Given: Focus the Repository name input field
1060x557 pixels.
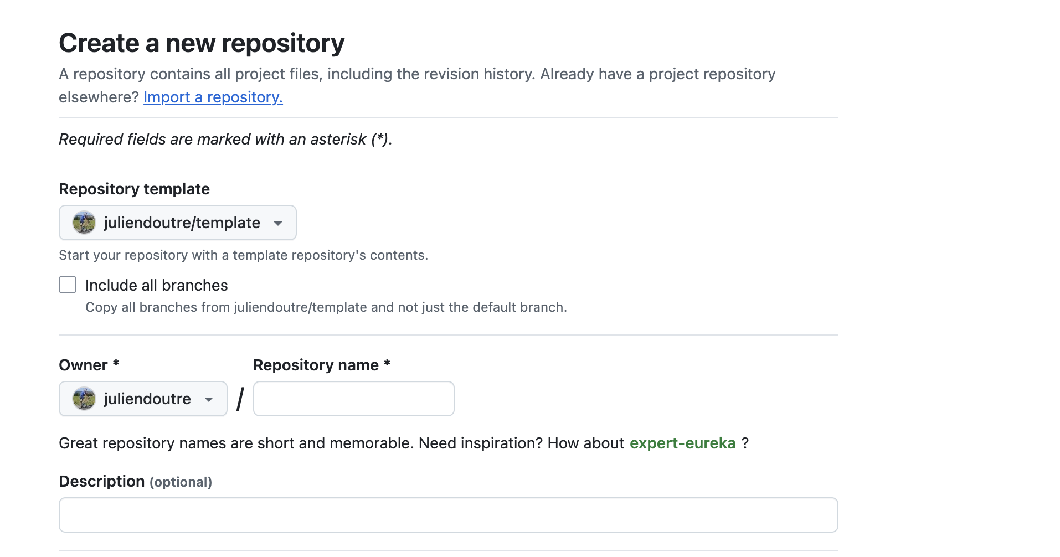Looking at the screenshot, I should pyautogui.click(x=354, y=399).
